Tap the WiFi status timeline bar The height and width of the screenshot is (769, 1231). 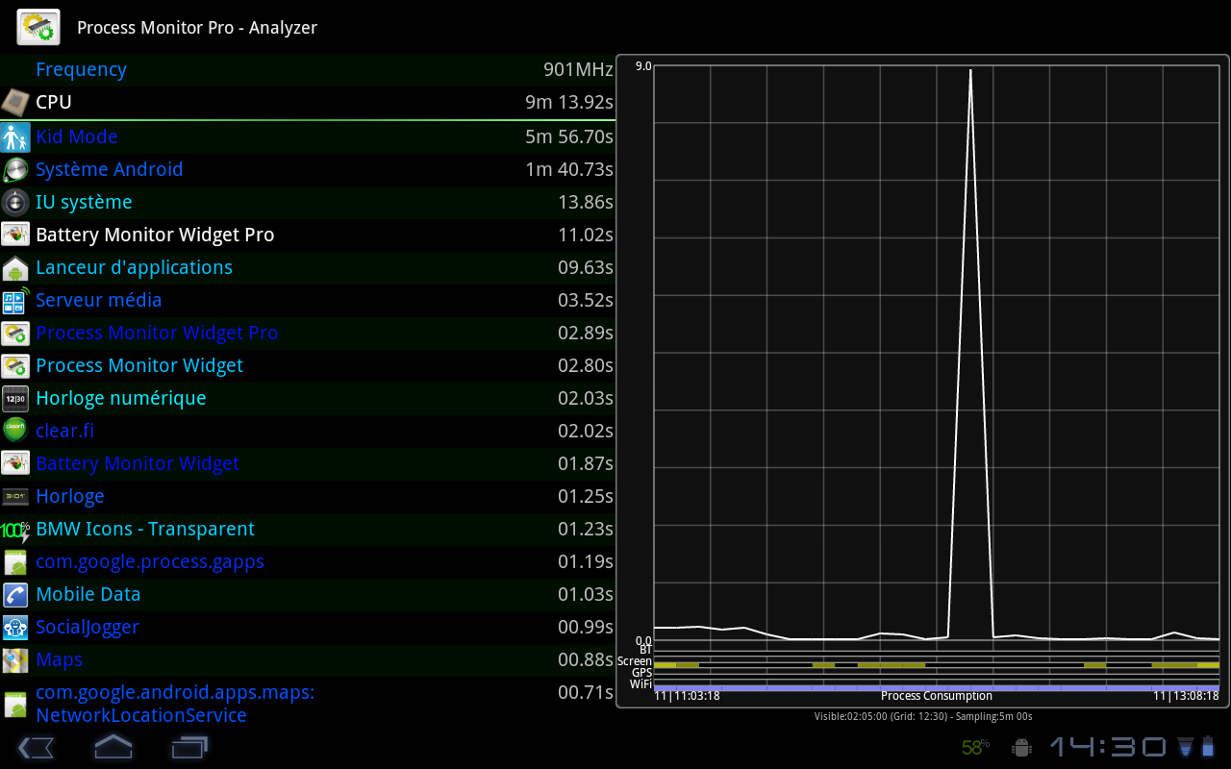coord(936,687)
